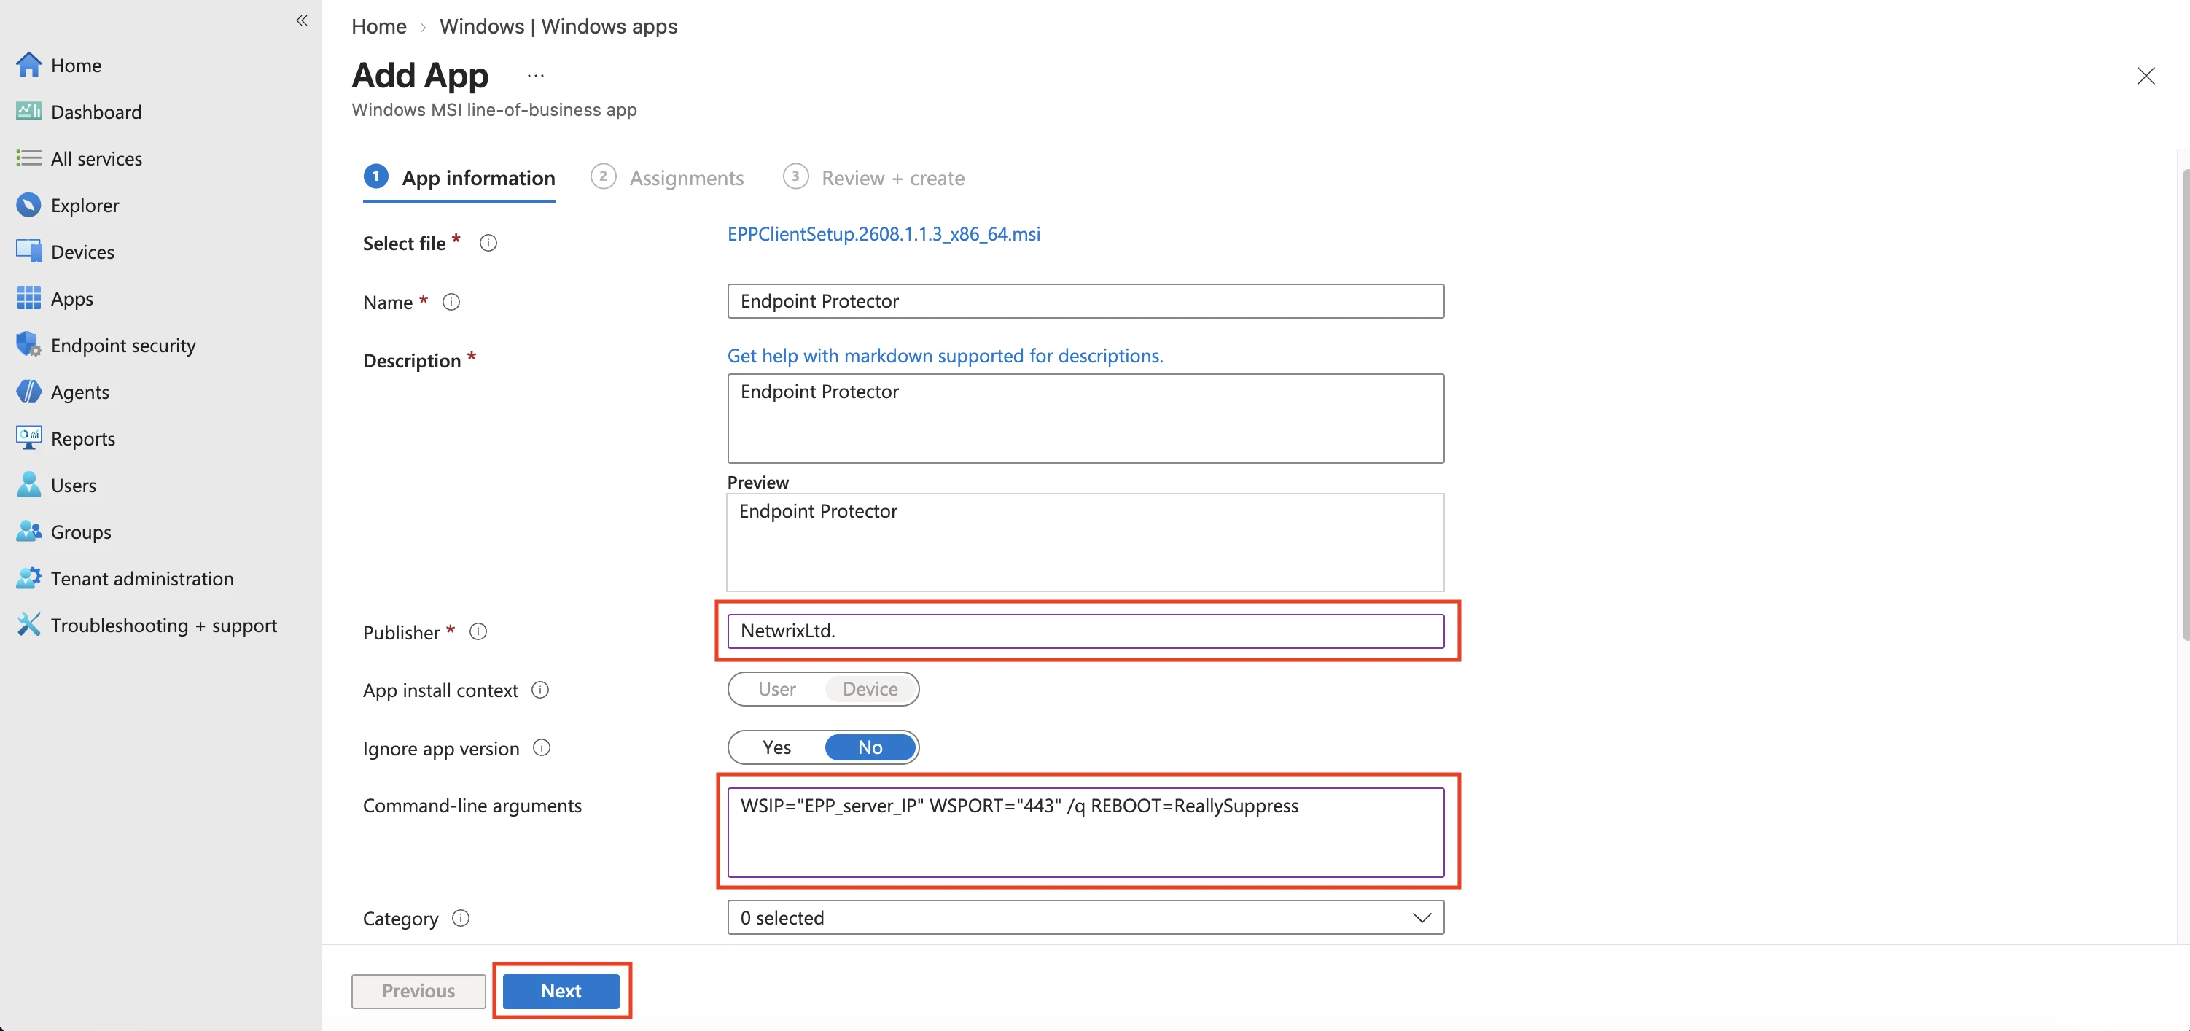2190x1031 pixels.
Task: Click into the Name input field
Action: click(1086, 301)
